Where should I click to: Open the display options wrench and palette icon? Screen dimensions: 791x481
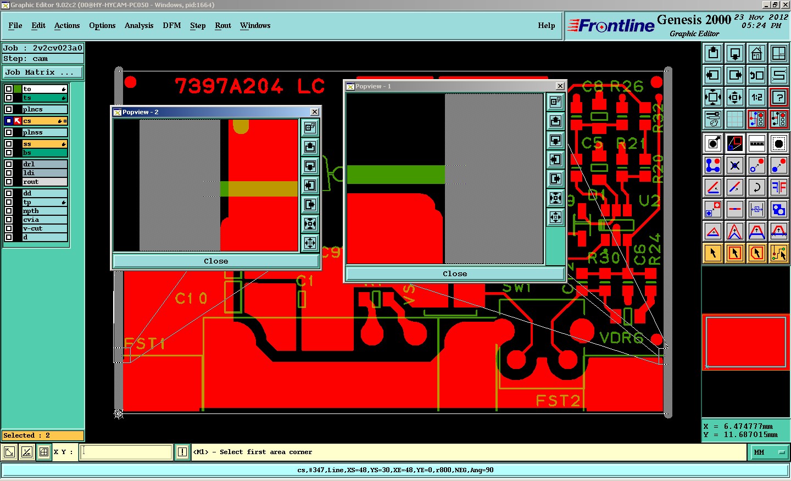click(713, 119)
